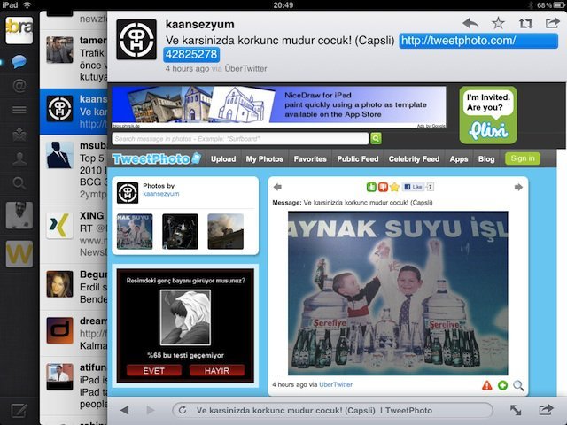The height and width of the screenshot is (425, 567).
Task: Zoom photo with the magnifier icon
Action: 518,385
